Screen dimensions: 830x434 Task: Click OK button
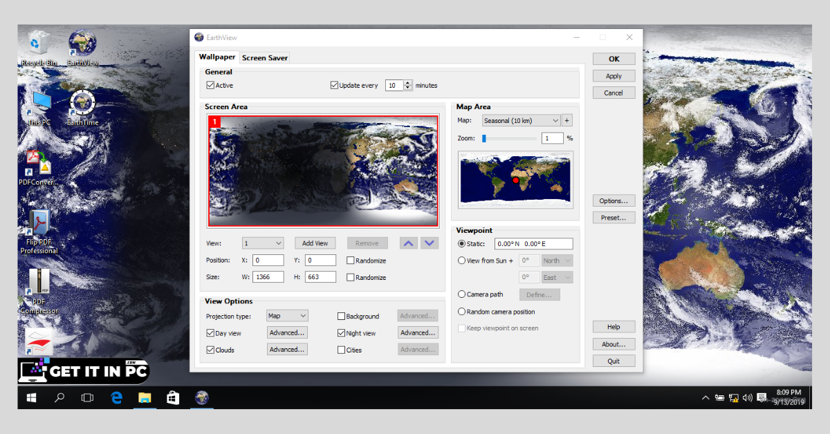614,59
